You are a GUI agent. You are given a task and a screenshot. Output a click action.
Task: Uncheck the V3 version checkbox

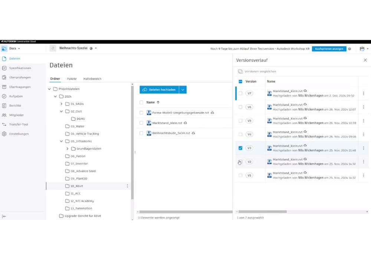tap(240, 148)
